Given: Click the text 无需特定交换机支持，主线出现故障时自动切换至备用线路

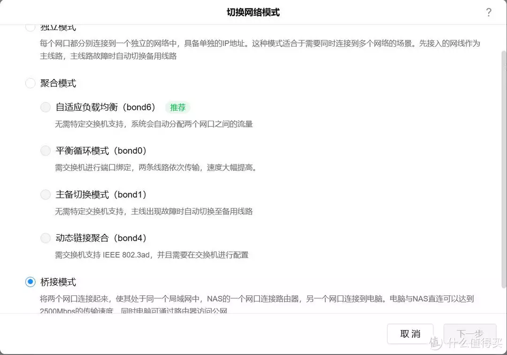Looking at the screenshot, I should coord(154,211).
